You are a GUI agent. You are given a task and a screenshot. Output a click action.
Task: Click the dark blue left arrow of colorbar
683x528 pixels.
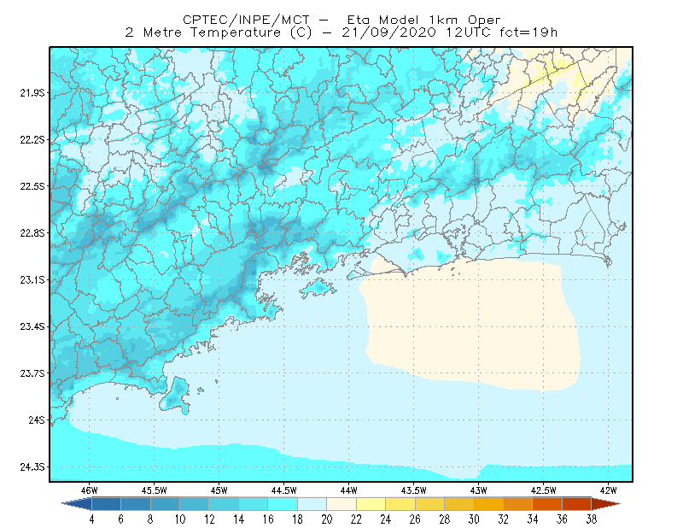pyautogui.click(x=77, y=504)
